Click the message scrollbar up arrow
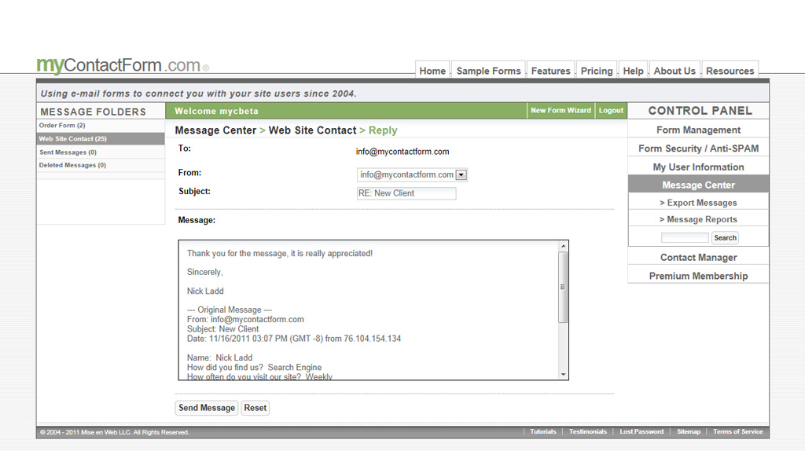The image size is (805, 451). pyautogui.click(x=563, y=246)
